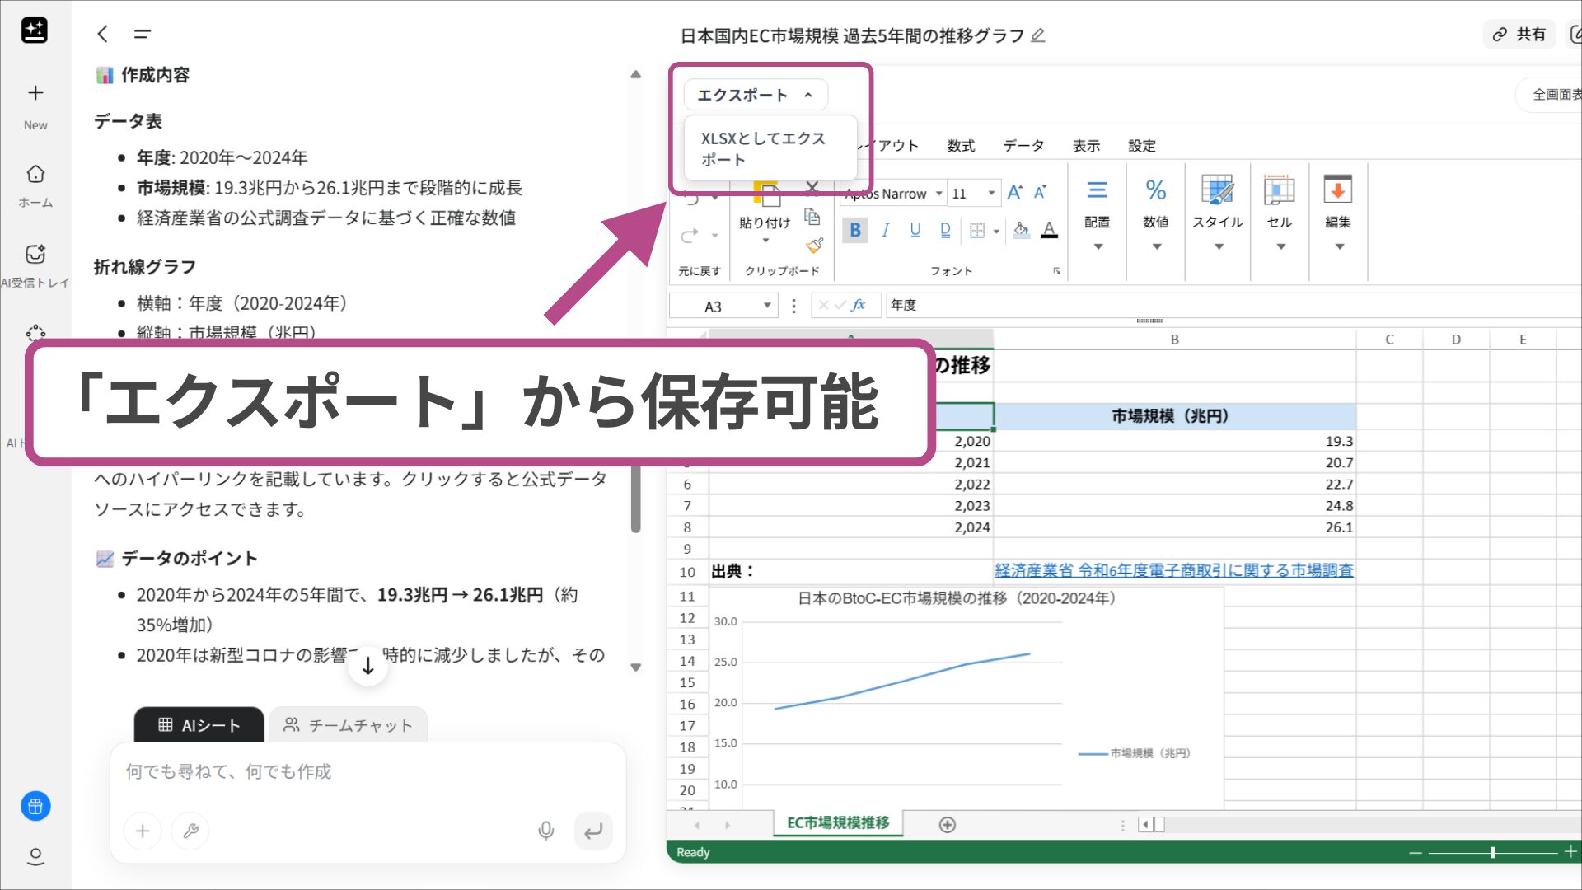Click the Font Color icon

coord(1050,231)
